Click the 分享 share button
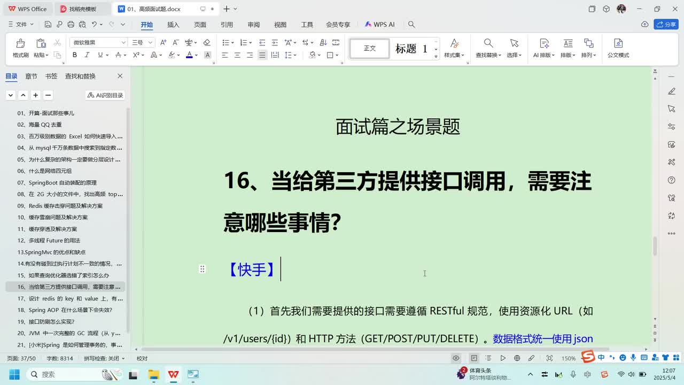684x385 pixels. (666, 25)
